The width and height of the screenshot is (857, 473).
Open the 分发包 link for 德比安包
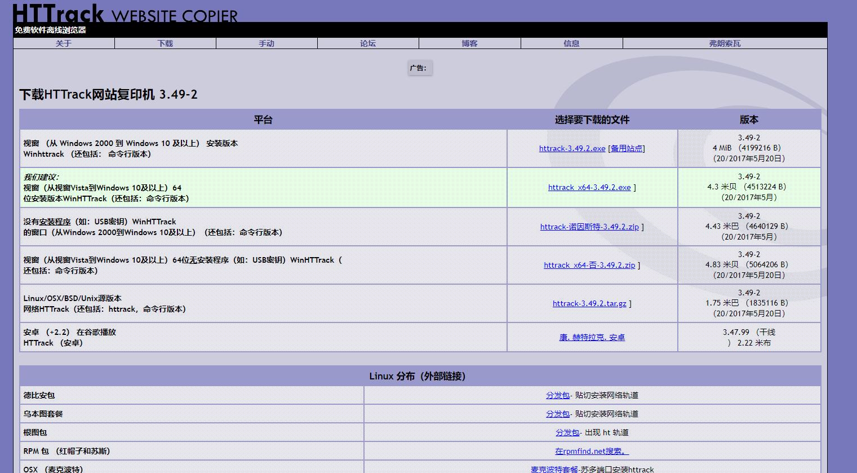557,396
